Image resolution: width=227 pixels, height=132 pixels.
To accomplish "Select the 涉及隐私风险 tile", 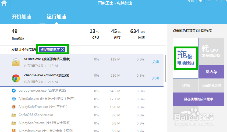I will [x=211, y=85].
